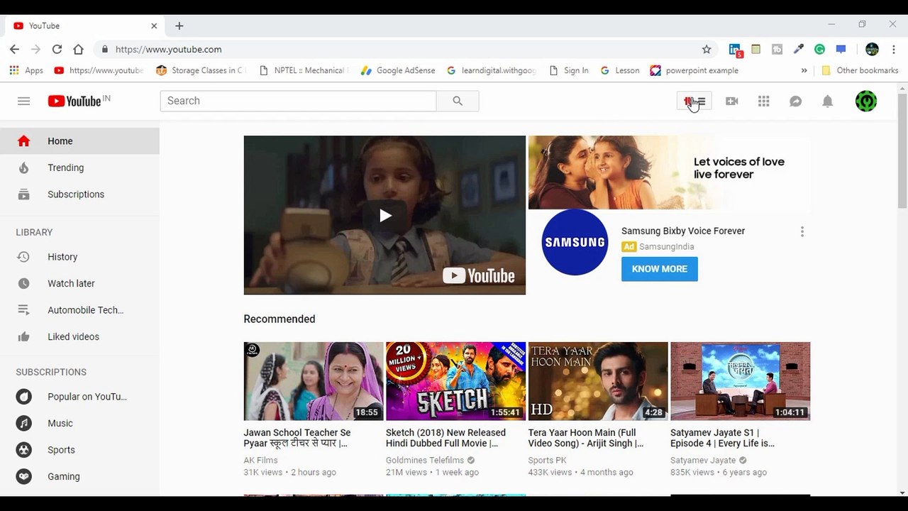908x511 pixels.
Task: Click the search magnifier button
Action: [x=458, y=101]
